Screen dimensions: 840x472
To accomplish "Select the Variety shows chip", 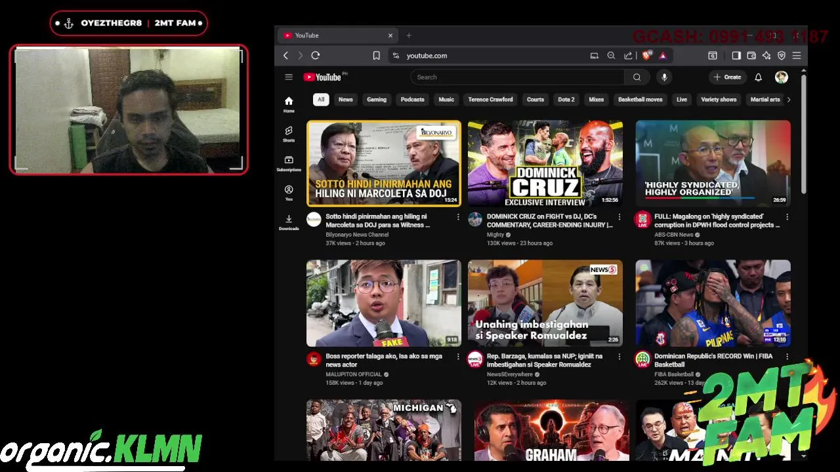I will tap(719, 100).
